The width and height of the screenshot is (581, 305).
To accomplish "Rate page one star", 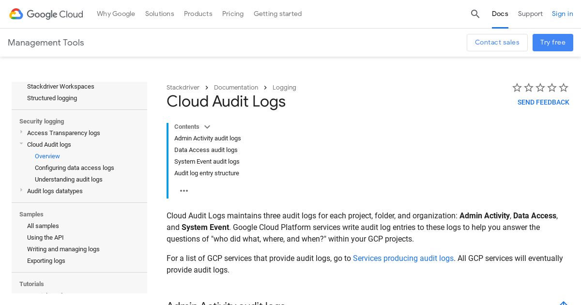I will tap(517, 88).
